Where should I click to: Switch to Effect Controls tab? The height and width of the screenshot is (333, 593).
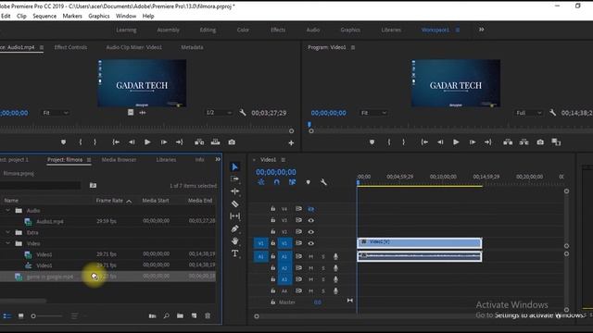(x=70, y=47)
